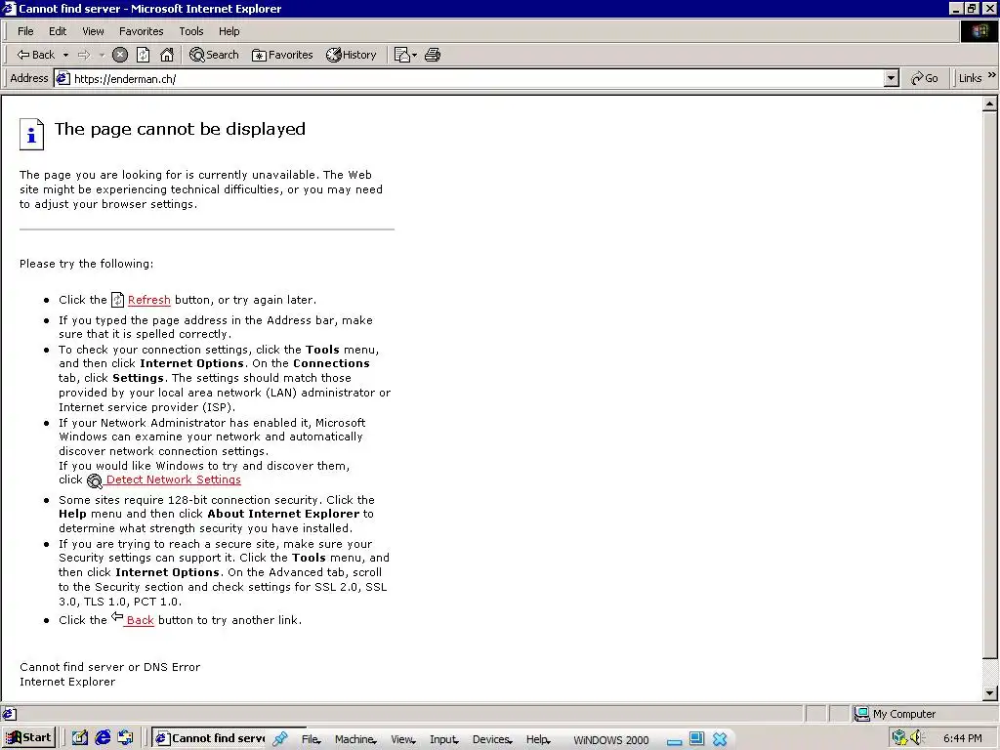1000x750 pixels.
Task: Click the Windows logo throbber icon
Action: click(979, 31)
